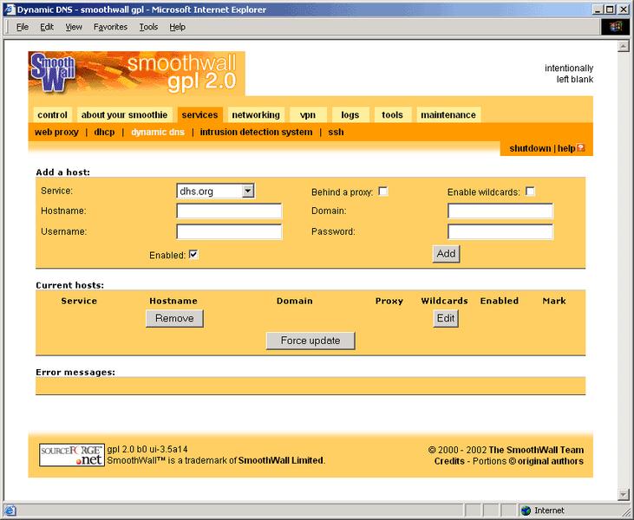Switch to the control tab
Image resolution: width=634 pixels, height=520 pixels.
53,114
